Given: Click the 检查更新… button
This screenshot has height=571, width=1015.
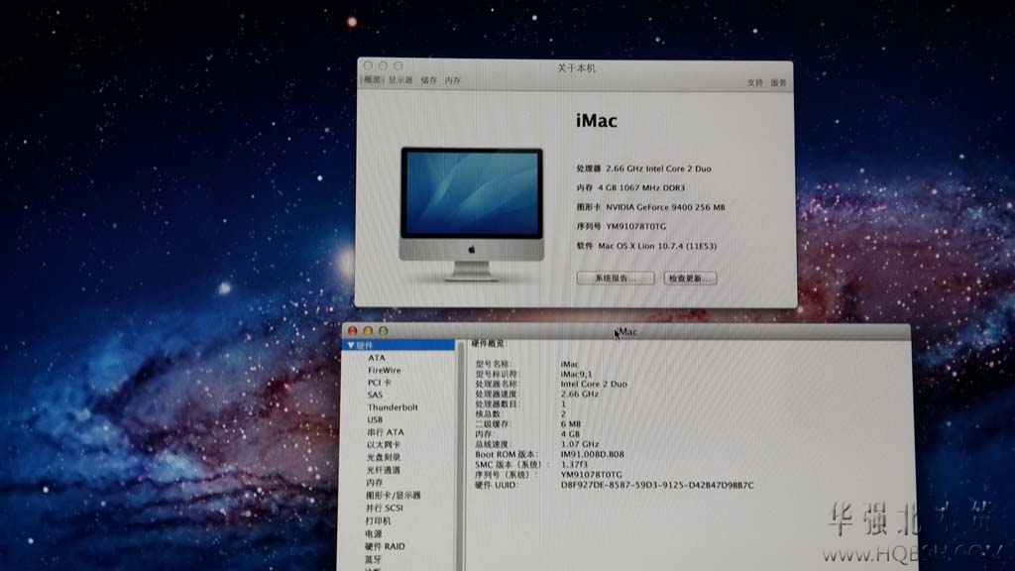Looking at the screenshot, I should pos(690,279).
